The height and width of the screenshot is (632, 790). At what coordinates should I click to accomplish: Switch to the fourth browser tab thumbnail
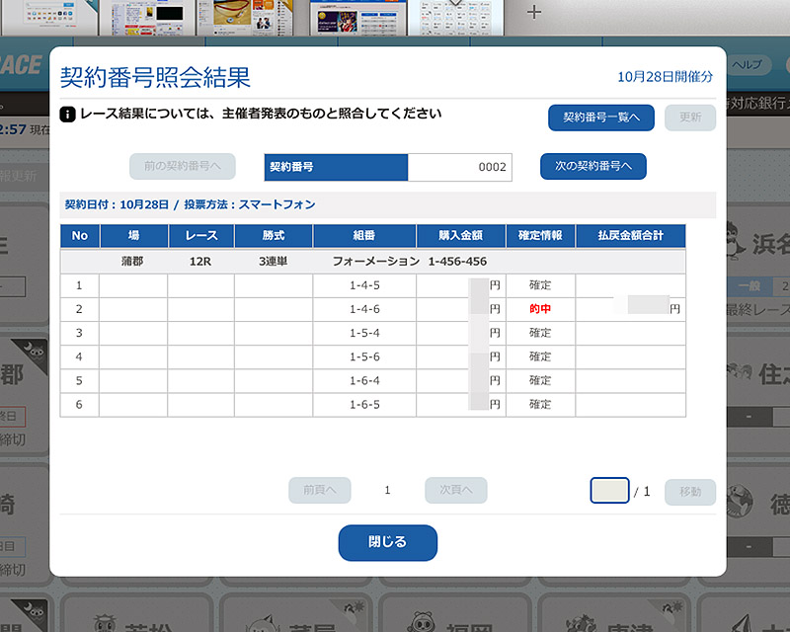[x=351, y=15]
